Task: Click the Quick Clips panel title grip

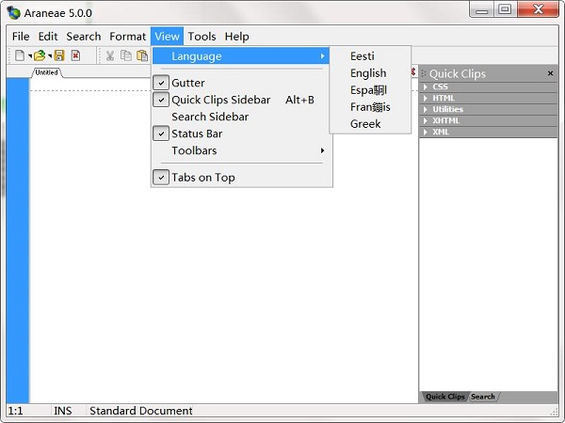Action: (x=424, y=73)
